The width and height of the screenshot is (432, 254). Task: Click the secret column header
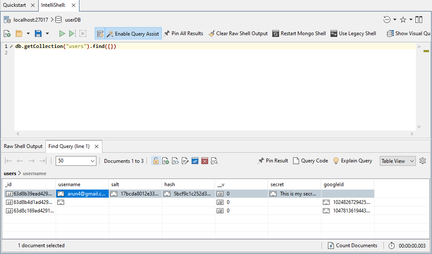(x=294, y=184)
